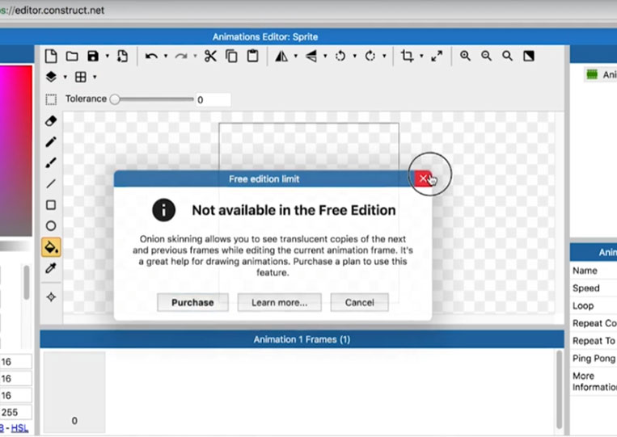Click the Resize arrows icon

(x=437, y=57)
